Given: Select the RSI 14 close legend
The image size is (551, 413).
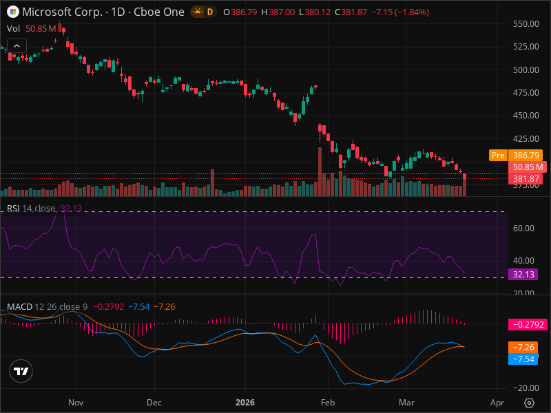Looking at the screenshot, I should pos(31,209).
